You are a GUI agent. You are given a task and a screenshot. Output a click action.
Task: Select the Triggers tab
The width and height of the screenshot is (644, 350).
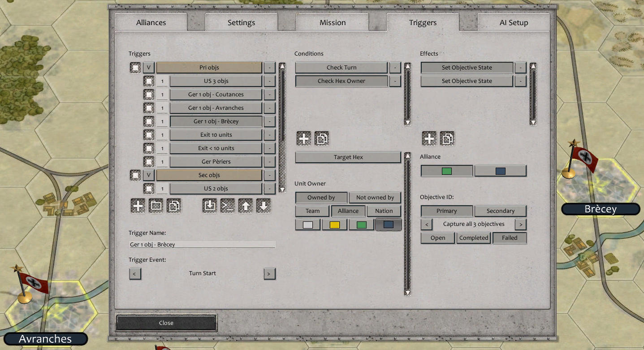click(x=423, y=22)
